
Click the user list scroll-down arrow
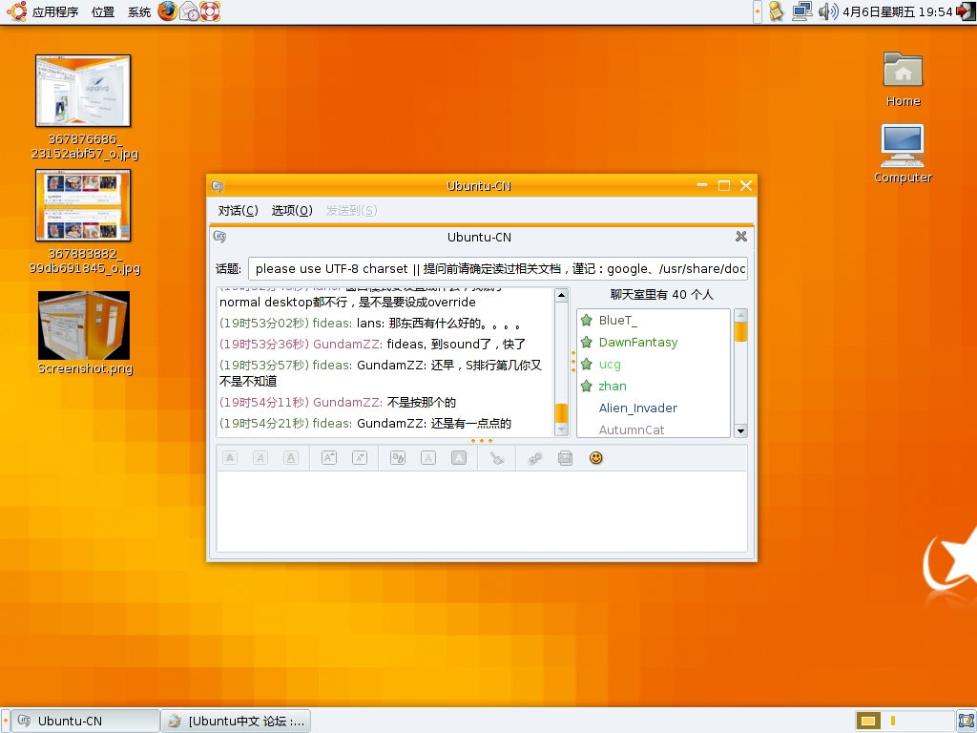[x=740, y=430]
